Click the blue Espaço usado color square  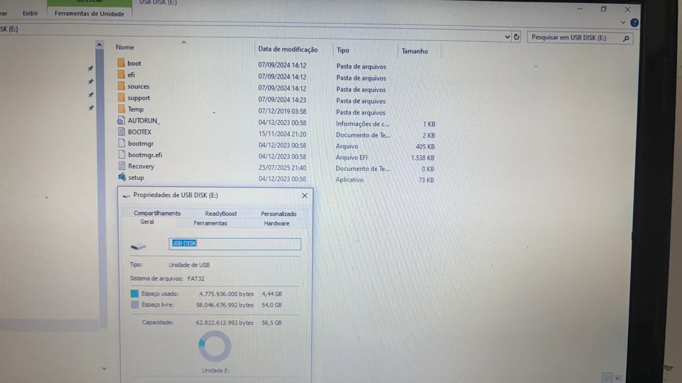coord(134,294)
